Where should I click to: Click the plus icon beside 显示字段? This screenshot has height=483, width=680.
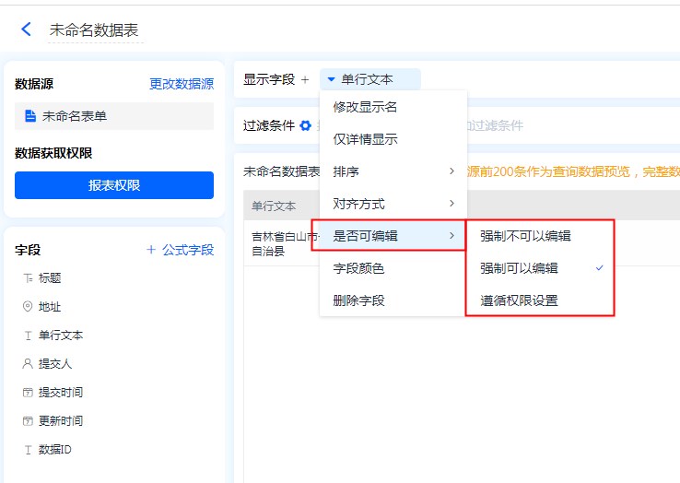[x=305, y=80]
